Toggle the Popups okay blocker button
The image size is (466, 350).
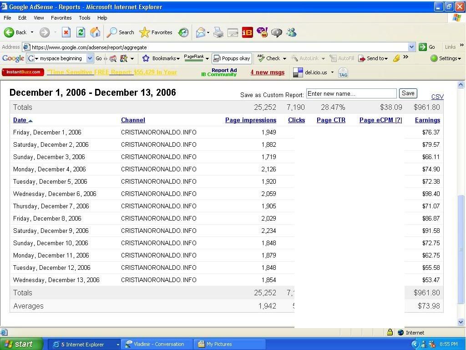pyautogui.click(x=232, y=58)
